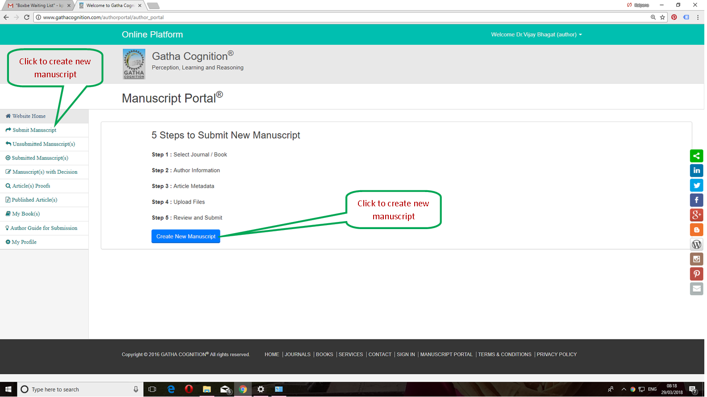The image size is (707, 397).
Task: Click the Pinterest share icon on sidebar
Action: coord(696,274)
